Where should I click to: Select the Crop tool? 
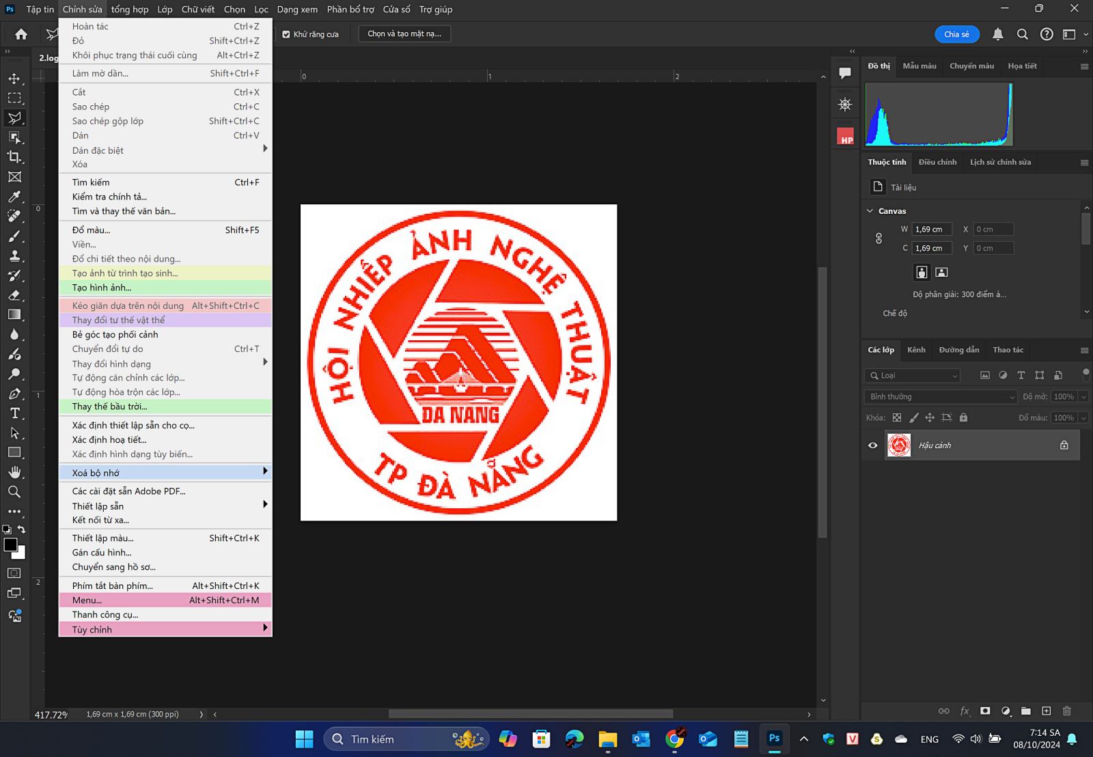(14, 157)
